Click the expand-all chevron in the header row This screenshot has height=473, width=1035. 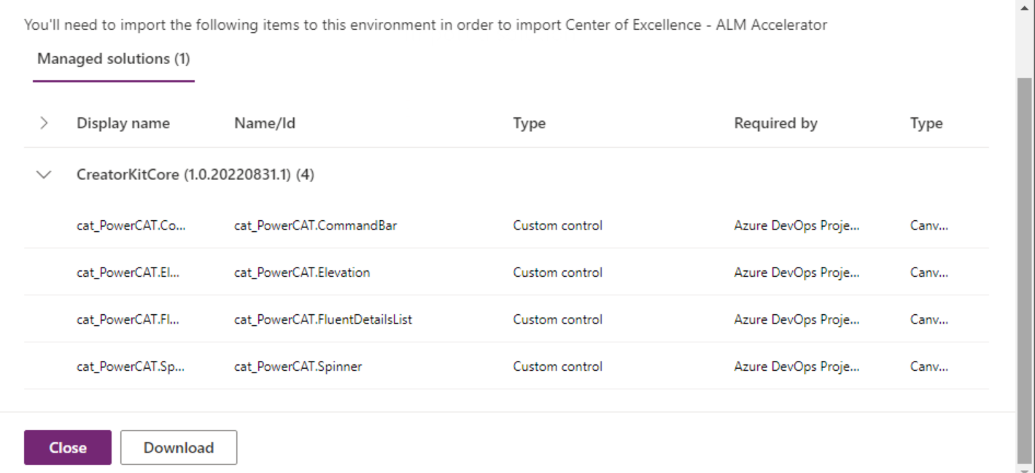[x=44, y=122]
